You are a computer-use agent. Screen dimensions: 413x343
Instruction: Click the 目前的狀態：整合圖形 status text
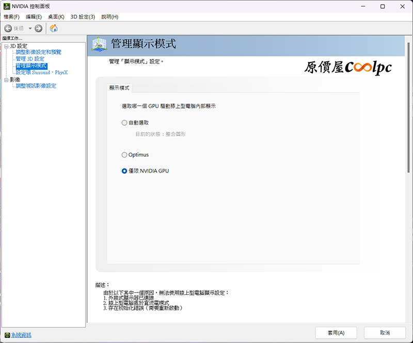click(x=161, y=134)
